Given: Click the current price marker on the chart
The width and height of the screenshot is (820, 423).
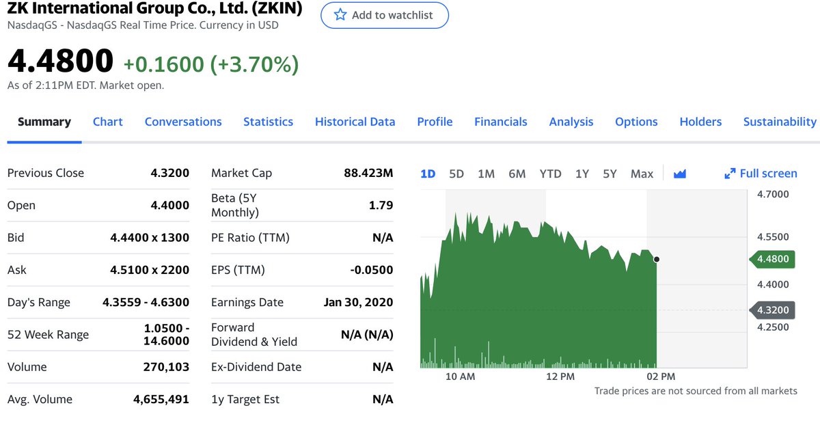Looking at the screenshot, I should tap(656, 259).
